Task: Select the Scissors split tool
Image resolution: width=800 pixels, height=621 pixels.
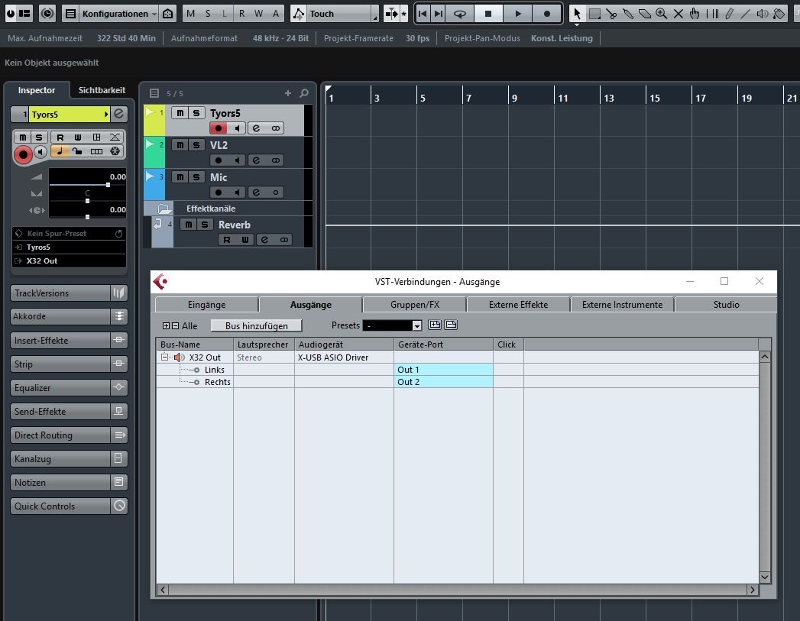Action: click(x=612, y=14)
